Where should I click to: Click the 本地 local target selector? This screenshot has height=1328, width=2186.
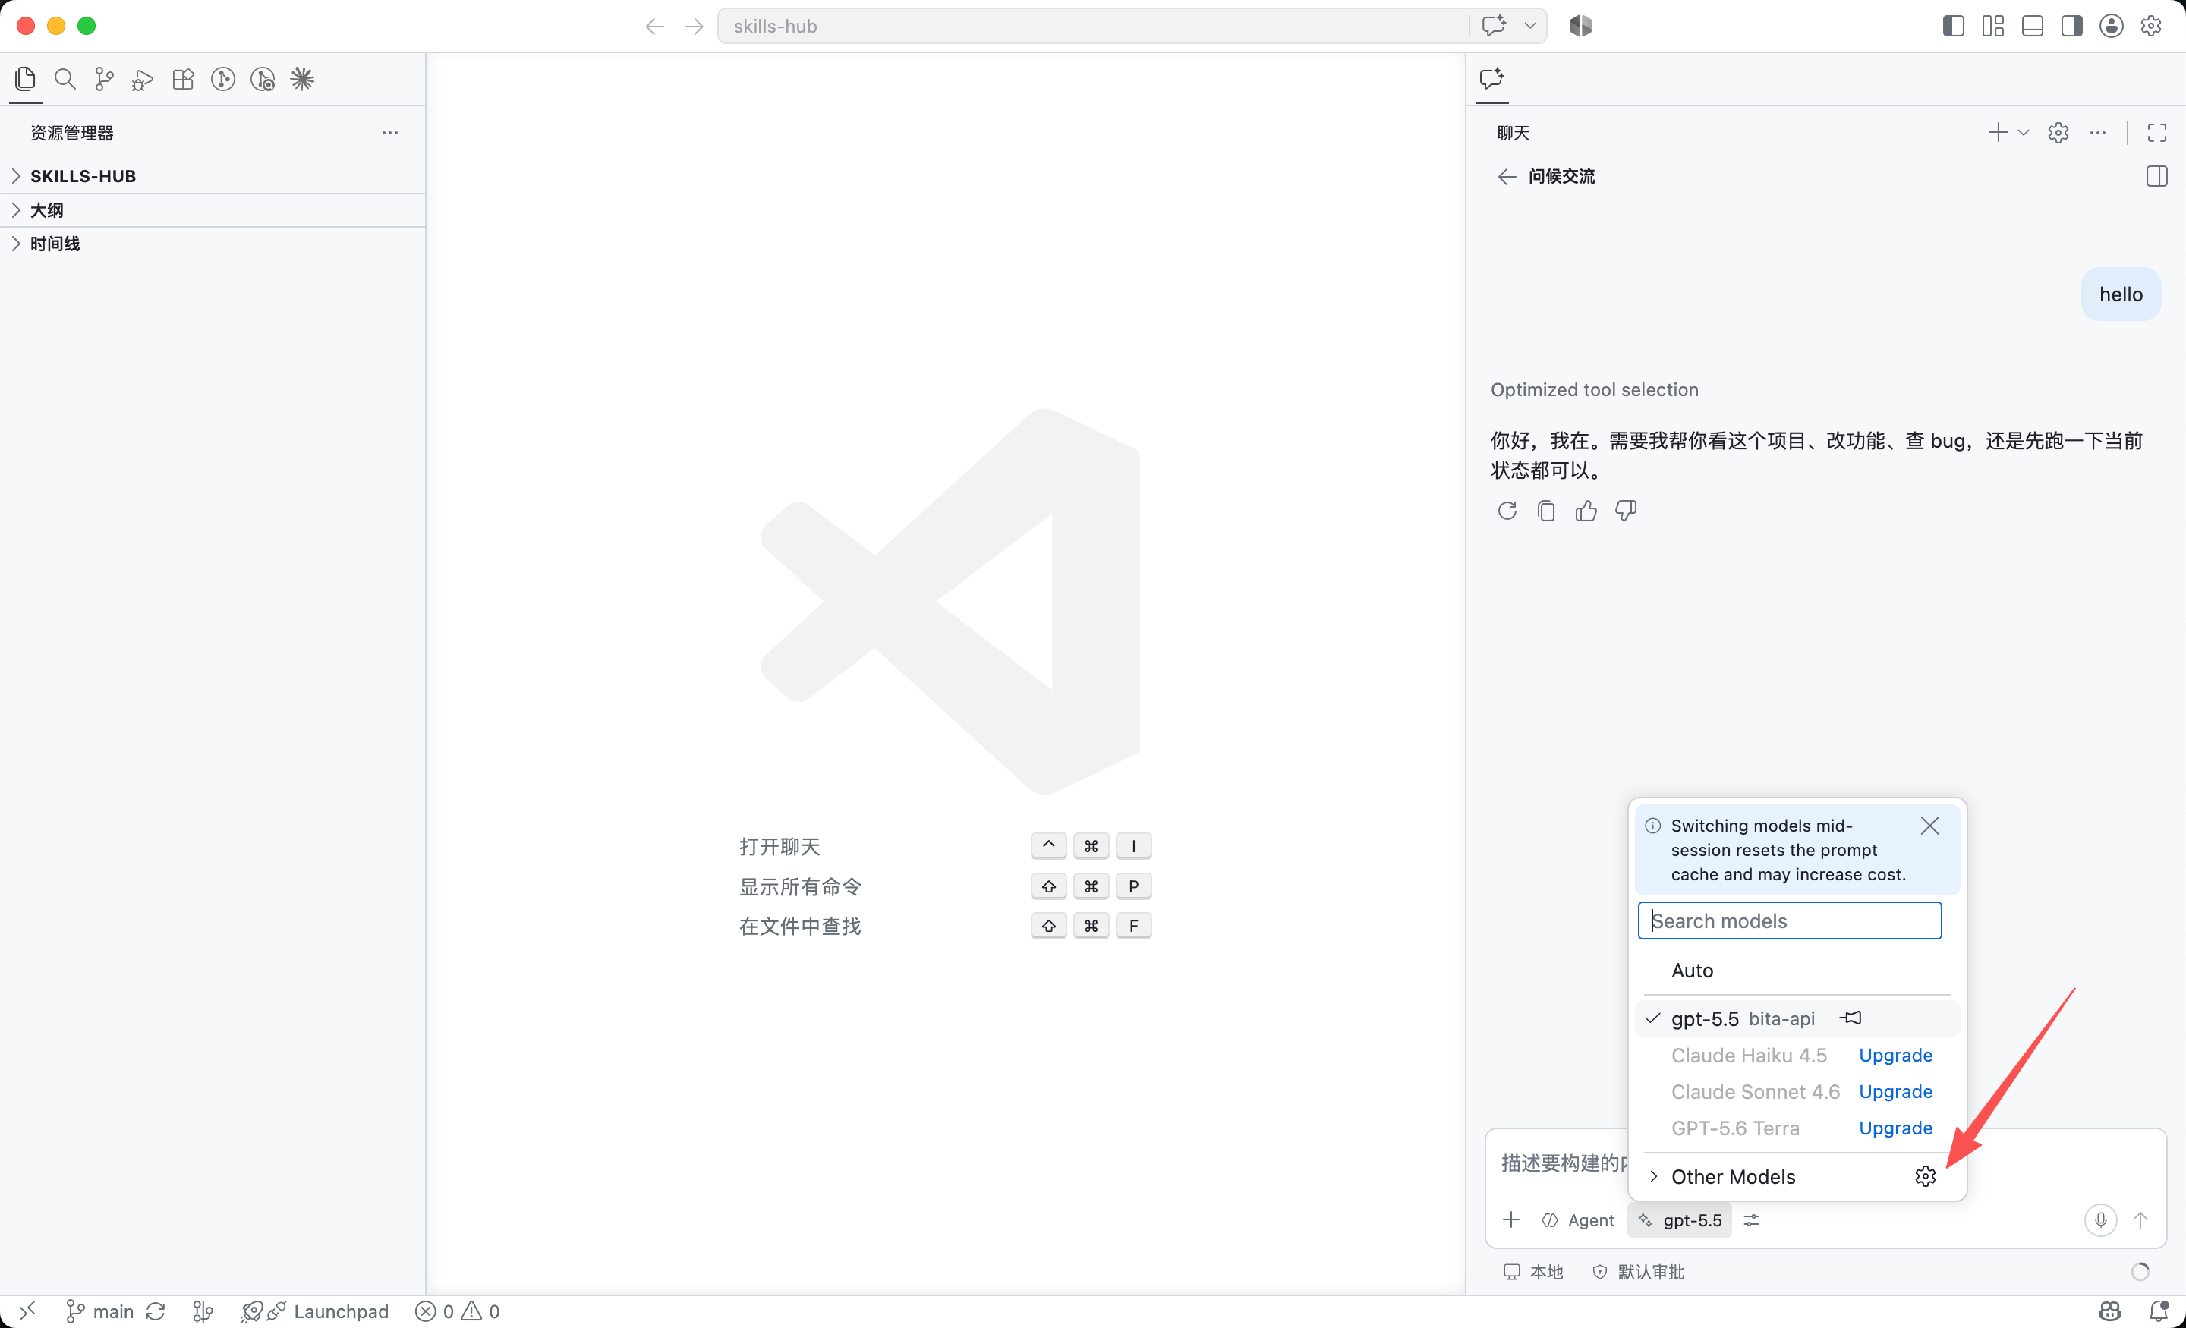pos(1533,1271)
